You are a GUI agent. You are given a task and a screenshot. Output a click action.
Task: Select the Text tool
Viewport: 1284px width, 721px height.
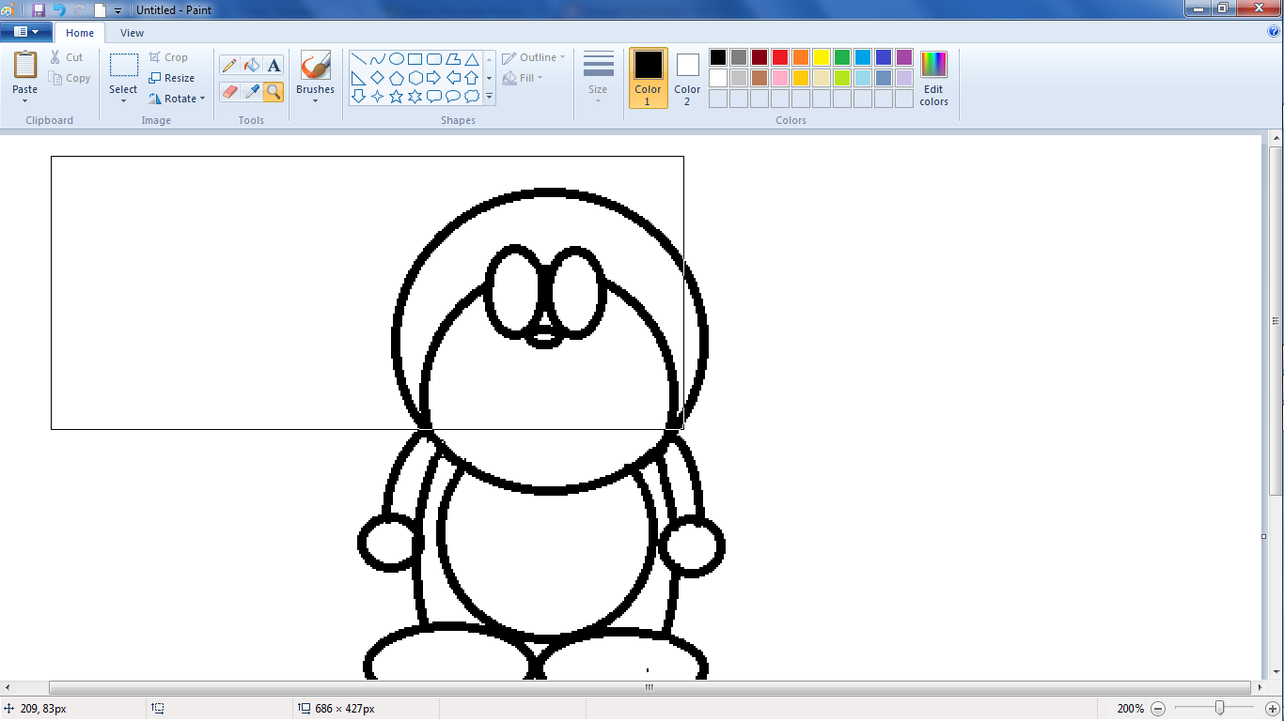[x=274, y=65]
